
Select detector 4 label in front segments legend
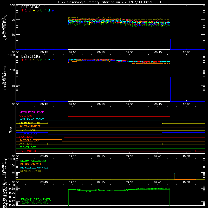(x=34, y=10)
